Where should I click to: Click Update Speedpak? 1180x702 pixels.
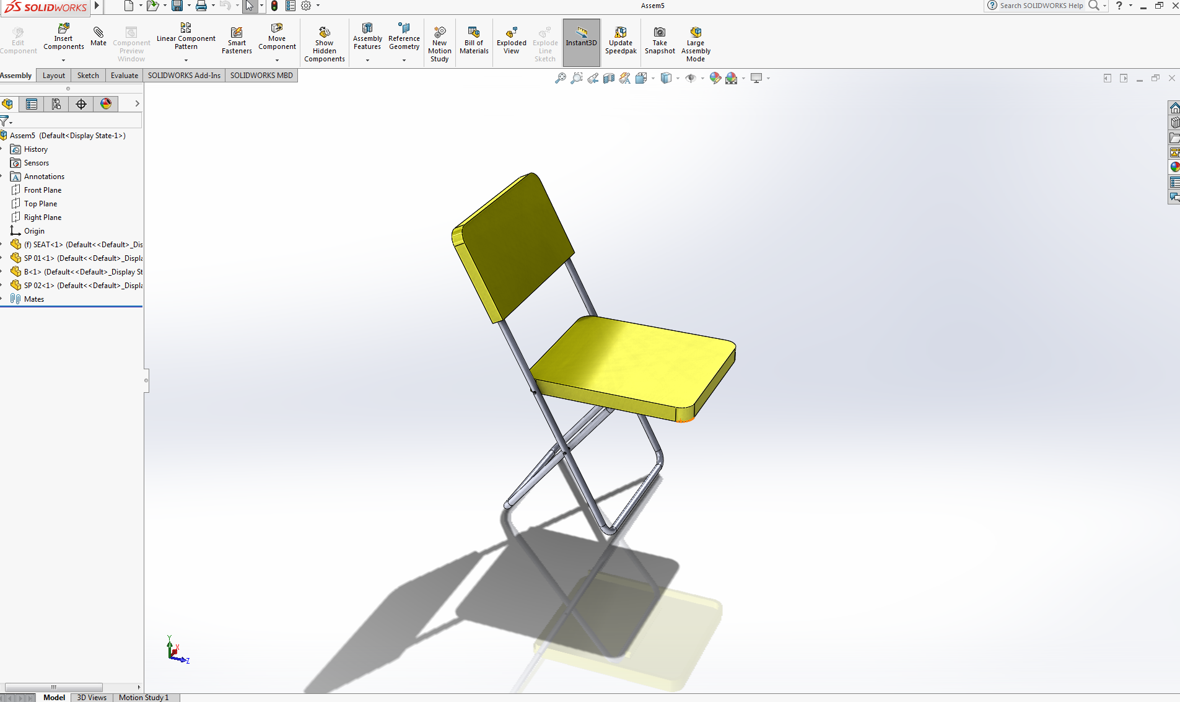[621, 41]
